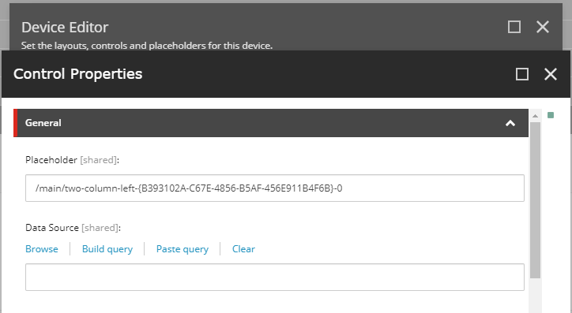The height and width of the screenshot is (313, 572).
Task: Click the scrollbar track below thumb
Action: pyautogui.click(x=535, y=296)
